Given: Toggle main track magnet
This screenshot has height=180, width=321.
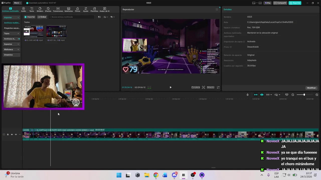Looking at the screenshot, I should click(x=256, y=95).
